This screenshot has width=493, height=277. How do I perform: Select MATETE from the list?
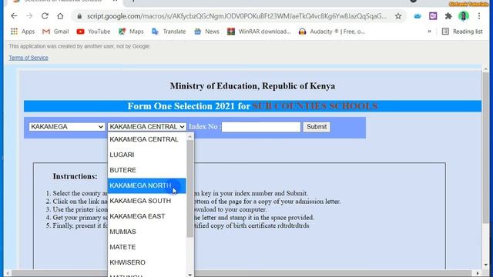147,247
